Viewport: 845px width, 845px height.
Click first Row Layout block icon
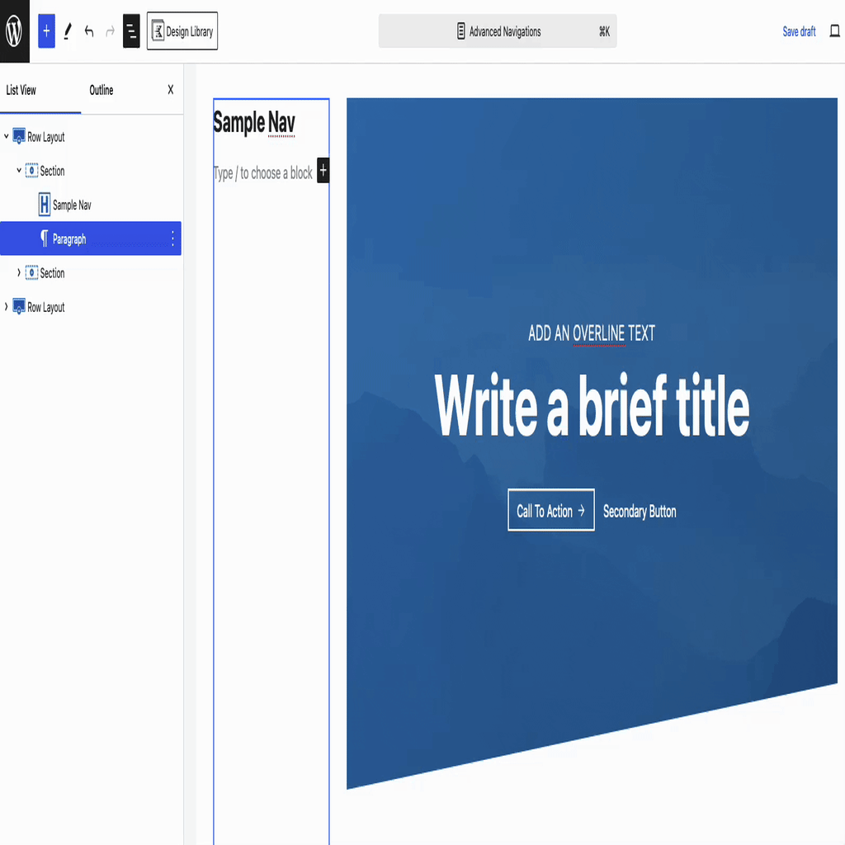[19, 136]
